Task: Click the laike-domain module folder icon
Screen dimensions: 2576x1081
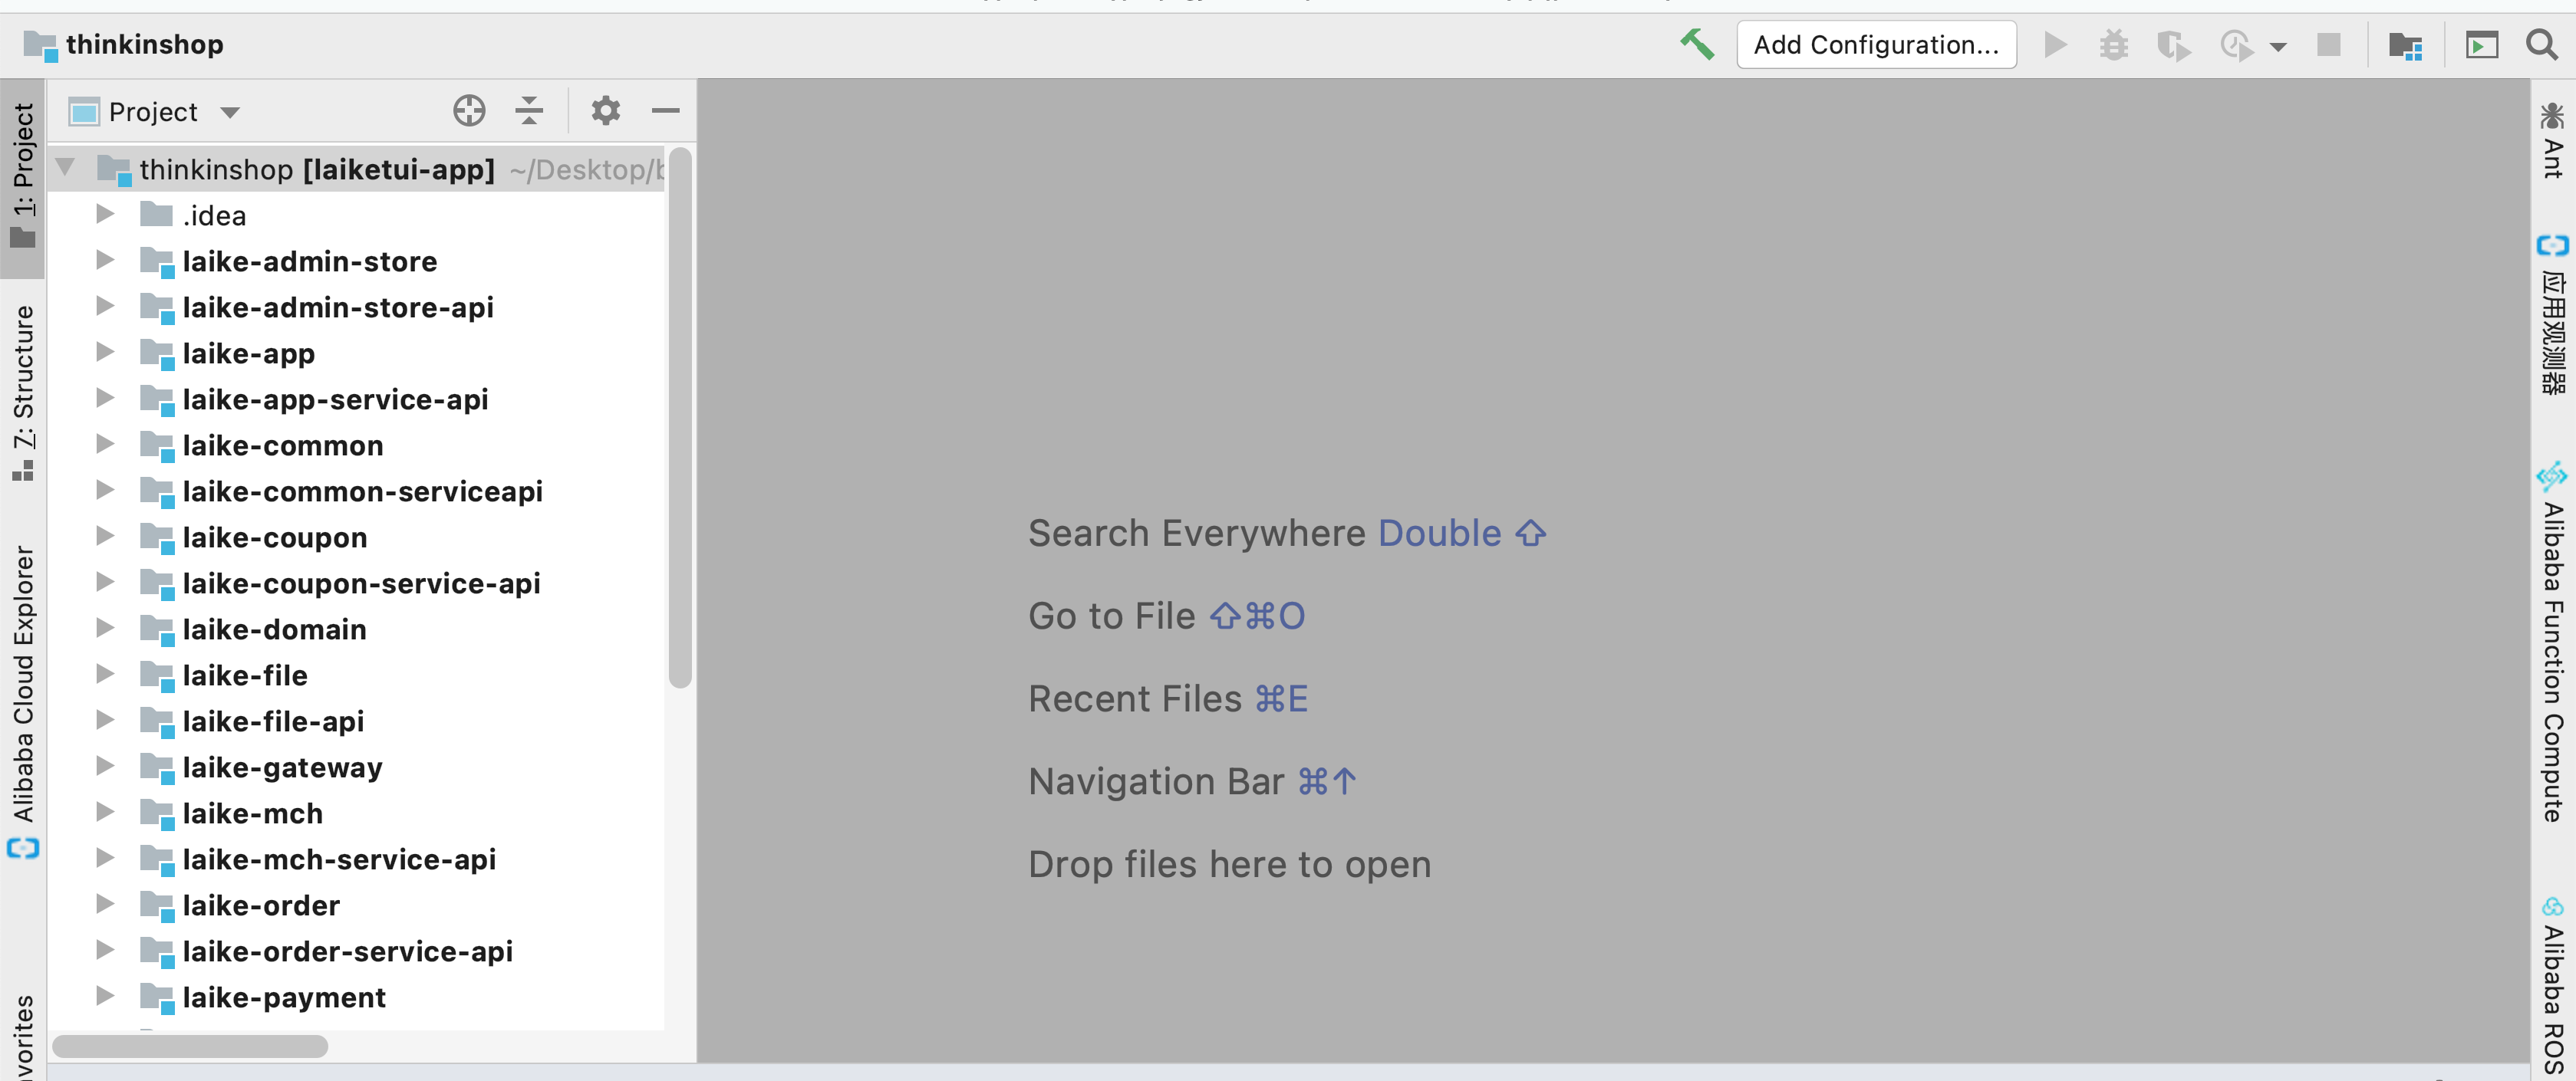Action: (157, 629)
